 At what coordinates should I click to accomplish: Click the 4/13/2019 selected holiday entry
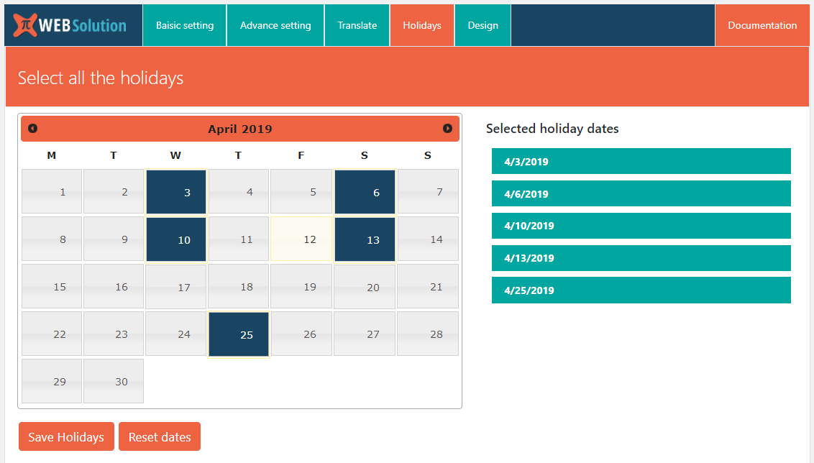tap(641, 258)
